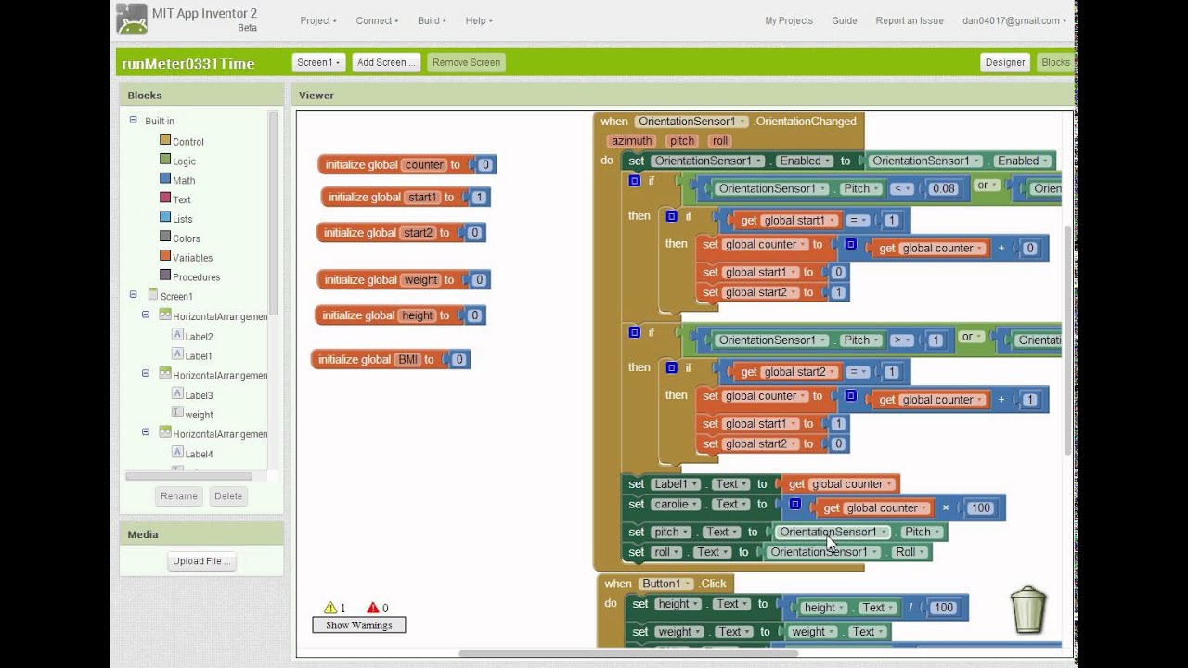Click the 100 value in multiply block

pos(981,507)
